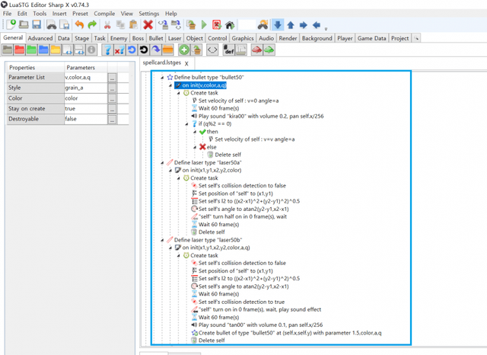487x355 pixels.
Task: Click the #def define node icon
Action: click(230, 50)
